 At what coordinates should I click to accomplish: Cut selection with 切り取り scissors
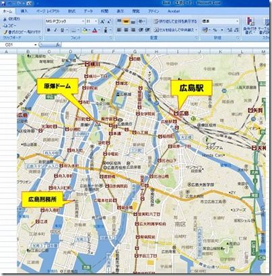click(x=11, y=19)
